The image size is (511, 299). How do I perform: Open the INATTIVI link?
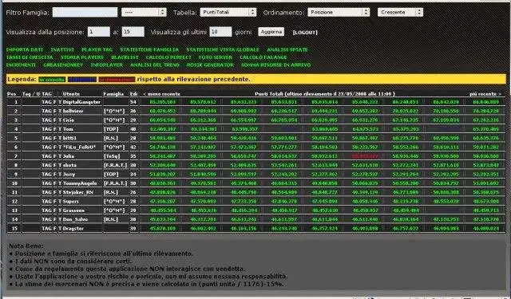tap(62, 49)
